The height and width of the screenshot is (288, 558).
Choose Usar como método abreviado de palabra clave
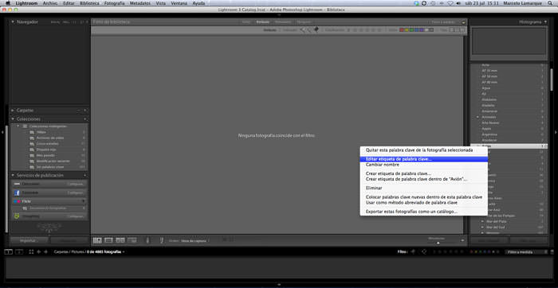pyautogui.click(x=411, y=202)
